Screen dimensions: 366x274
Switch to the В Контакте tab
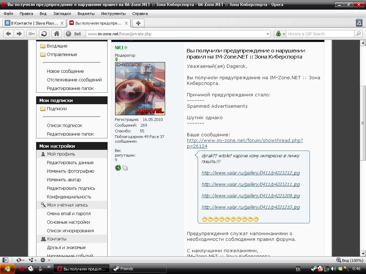coord(34,23)
